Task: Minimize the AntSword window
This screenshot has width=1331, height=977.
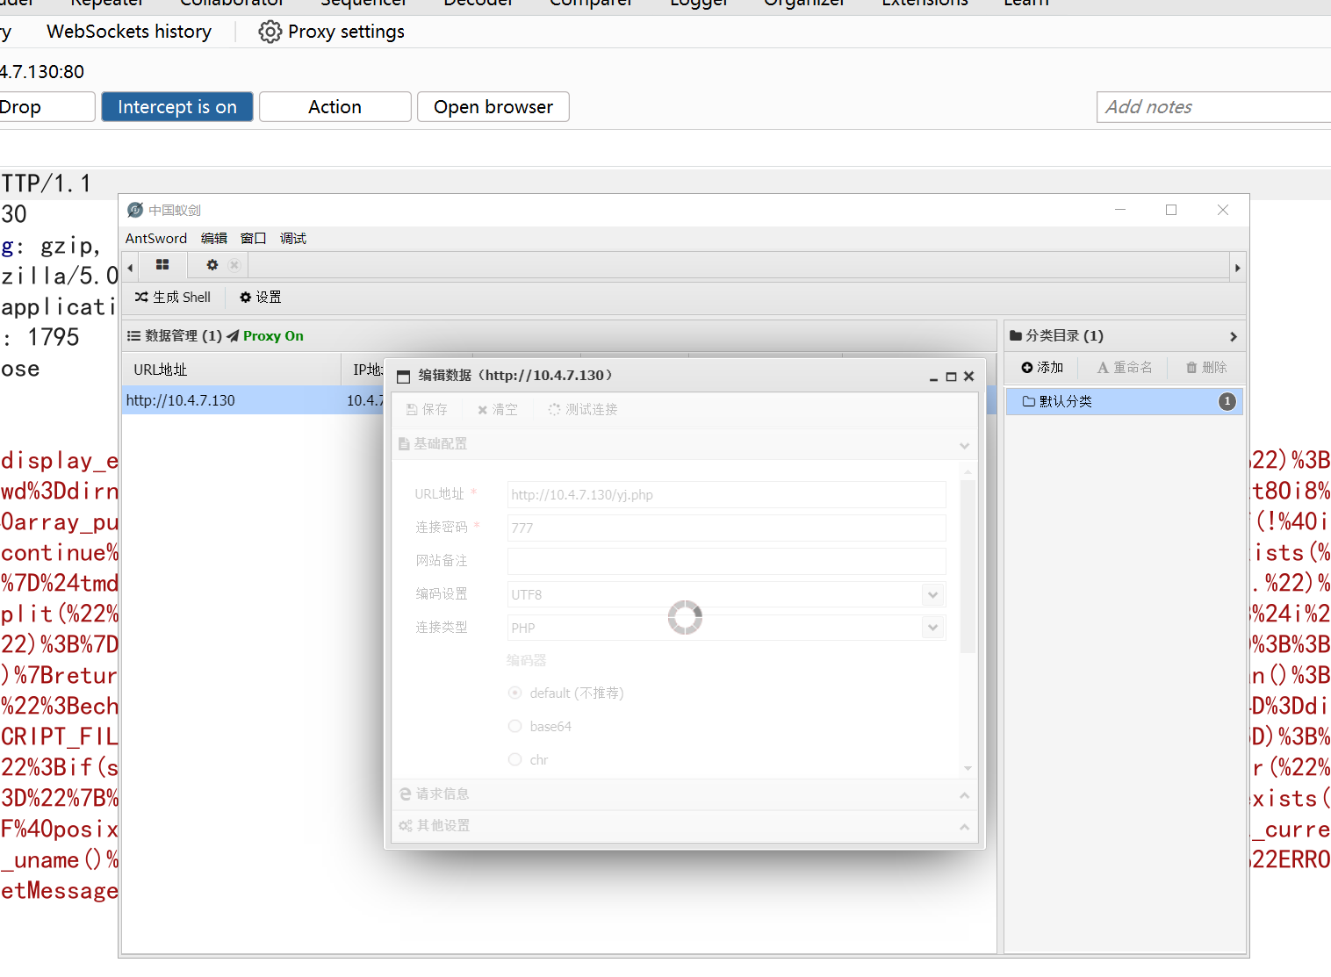Action: tap(1120, 210)
